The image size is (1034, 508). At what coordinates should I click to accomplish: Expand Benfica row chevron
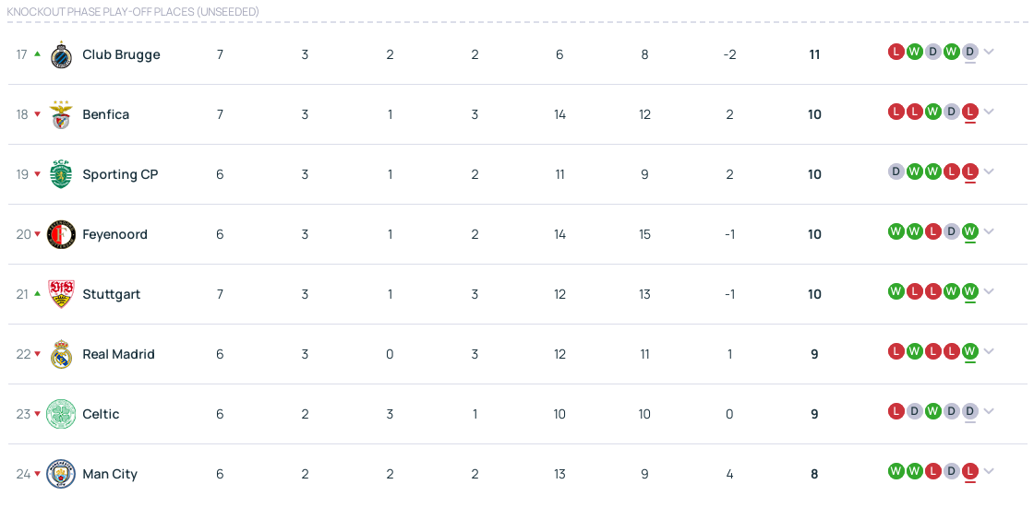(x=989, y=112)
